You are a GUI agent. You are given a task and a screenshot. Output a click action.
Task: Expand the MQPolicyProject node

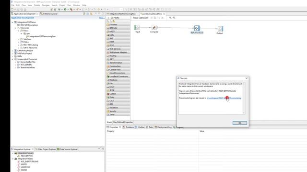point(12,54)
